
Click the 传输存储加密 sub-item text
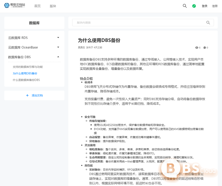pyautogui.click(x=98, y=121)
